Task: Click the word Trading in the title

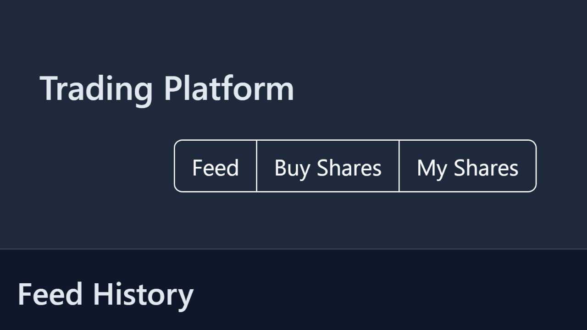Action: pos(96,90)
